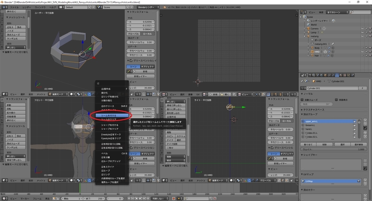The height and width of the screenshot is (201, 372).
Task: Click jump to end frame button in timeline
Action: [x=148, y=198]
